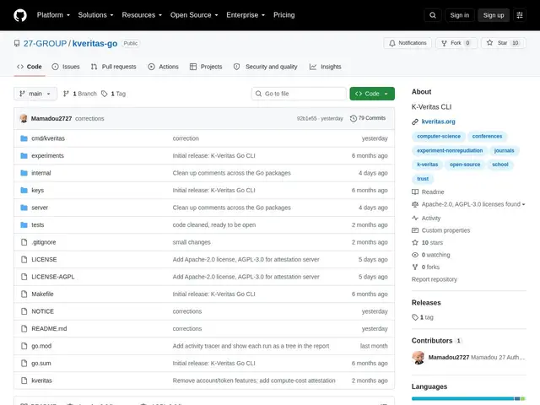Open the NOTICE file
540x405 pixels.
(x=42, y=311)
